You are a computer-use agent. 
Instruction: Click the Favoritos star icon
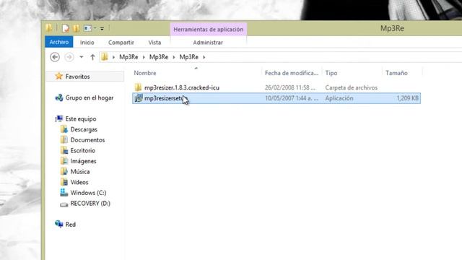pyautogui.click(x=59, y=77)
